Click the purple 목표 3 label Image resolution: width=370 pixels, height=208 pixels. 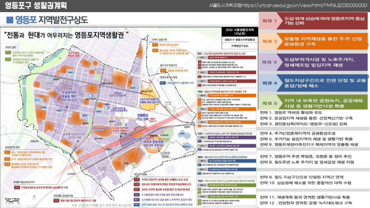(270, 62)
